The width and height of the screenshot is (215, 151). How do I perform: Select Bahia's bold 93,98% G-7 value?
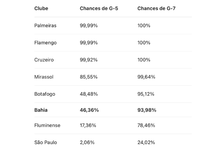pyautogui.click(x=147, y=110)
